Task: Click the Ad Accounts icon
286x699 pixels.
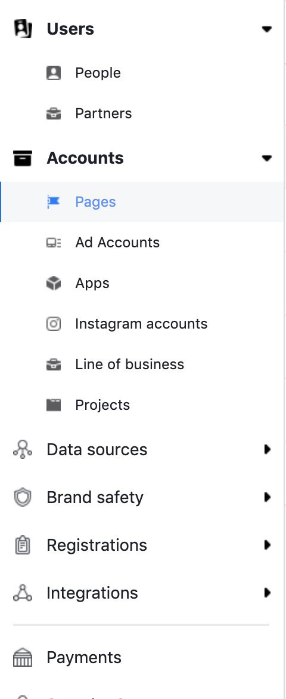Action: (54, 243)
